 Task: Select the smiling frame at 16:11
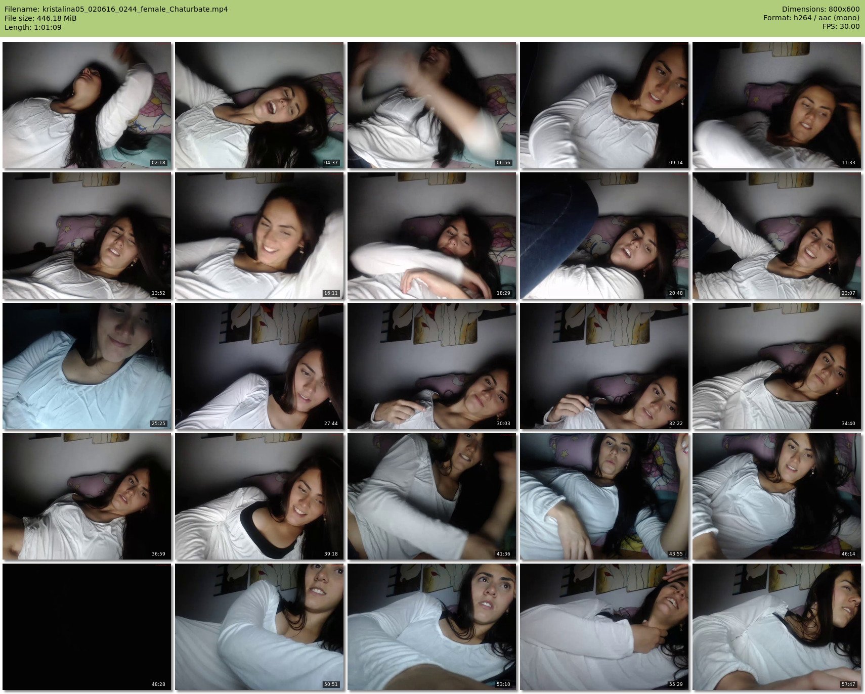coord(259,236)
